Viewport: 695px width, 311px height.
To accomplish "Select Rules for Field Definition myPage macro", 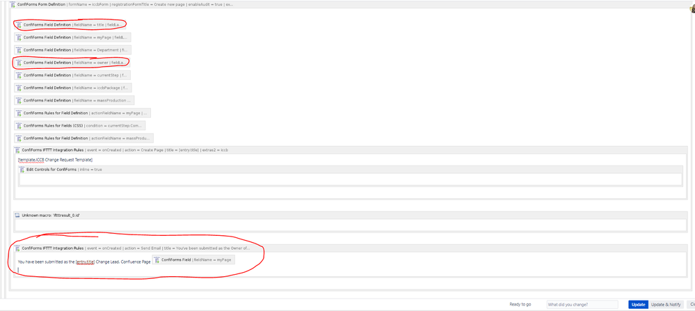I will (x=83, y=113).
